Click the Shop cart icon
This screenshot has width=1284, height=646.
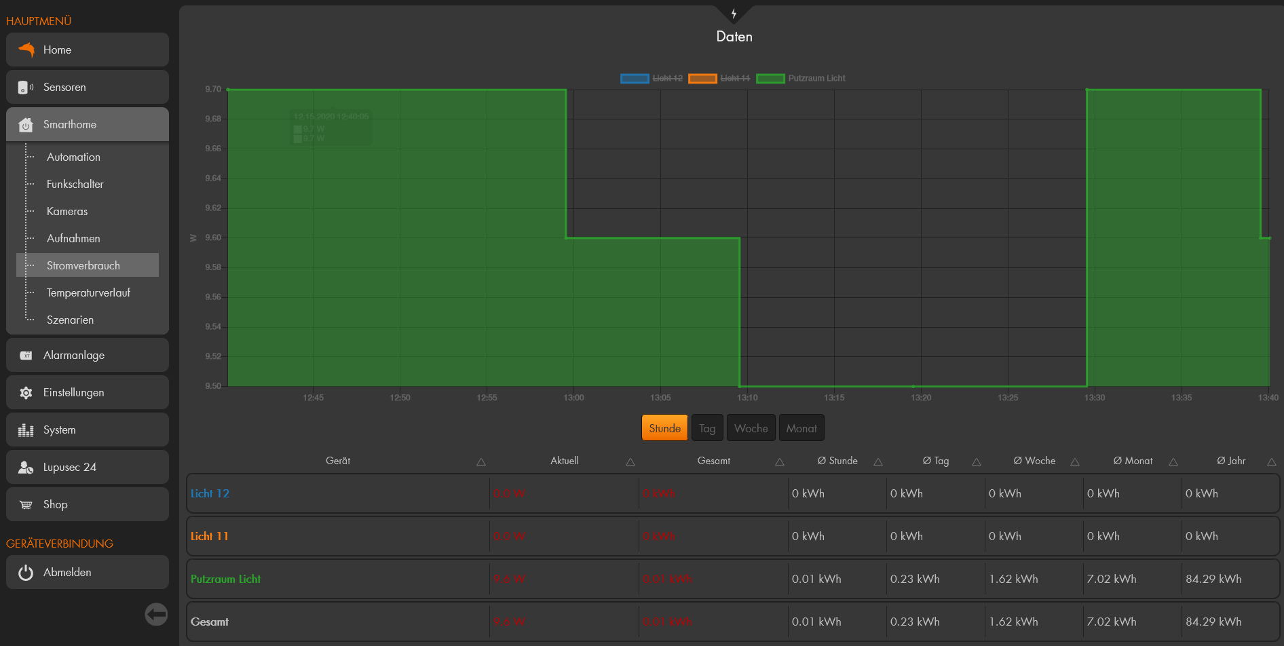pos(26,505)
